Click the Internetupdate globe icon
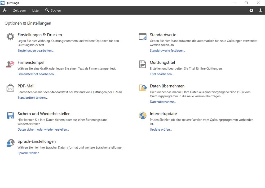The image size is (265, 188). [143, 116]
